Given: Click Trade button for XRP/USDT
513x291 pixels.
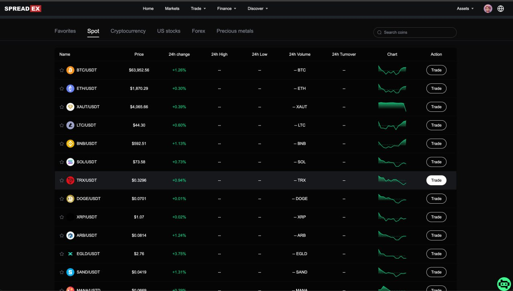Looking at the screenshot, I should pos(436,217).
